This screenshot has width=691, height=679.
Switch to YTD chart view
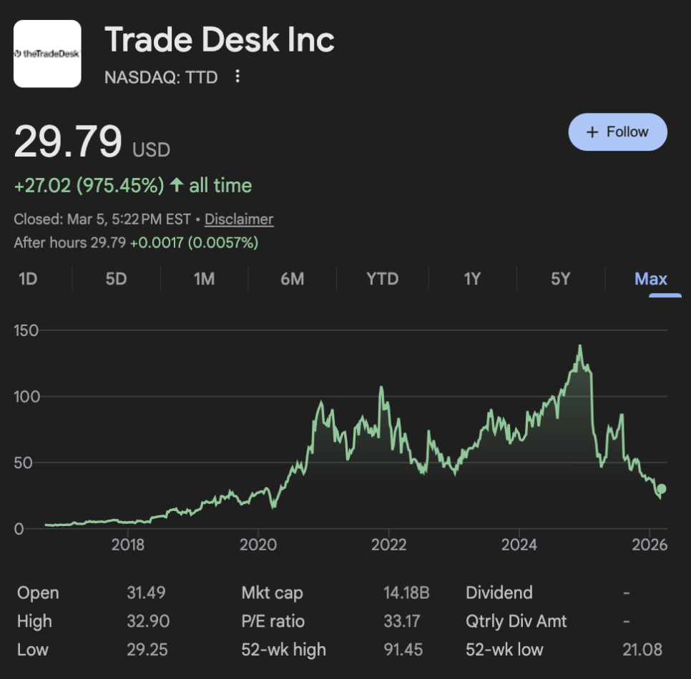tap(382, 279)
